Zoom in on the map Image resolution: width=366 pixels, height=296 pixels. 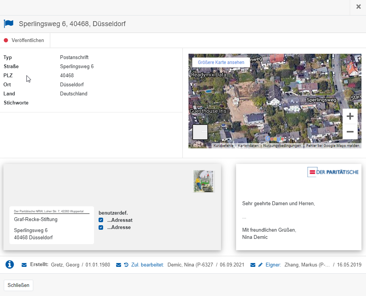click(350, 116)
